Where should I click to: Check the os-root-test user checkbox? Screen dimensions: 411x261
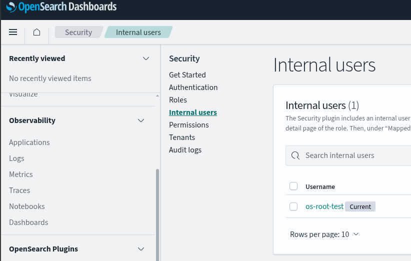pos(293,206)
